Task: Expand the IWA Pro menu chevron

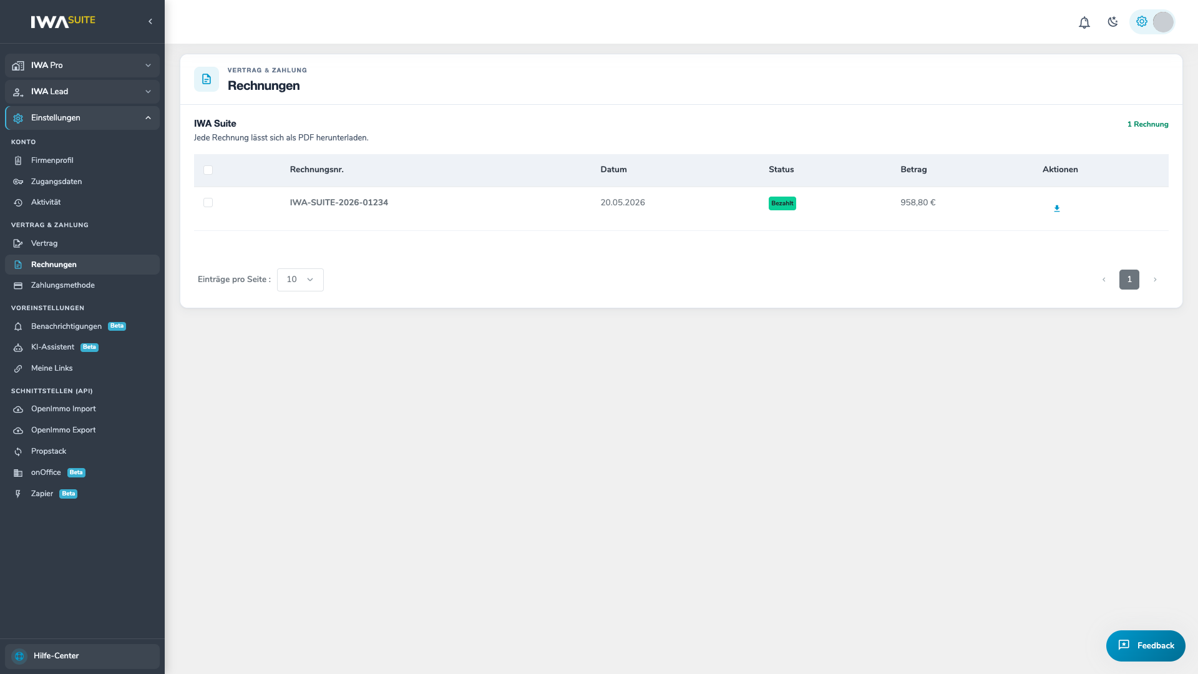Action: (148, 66)
